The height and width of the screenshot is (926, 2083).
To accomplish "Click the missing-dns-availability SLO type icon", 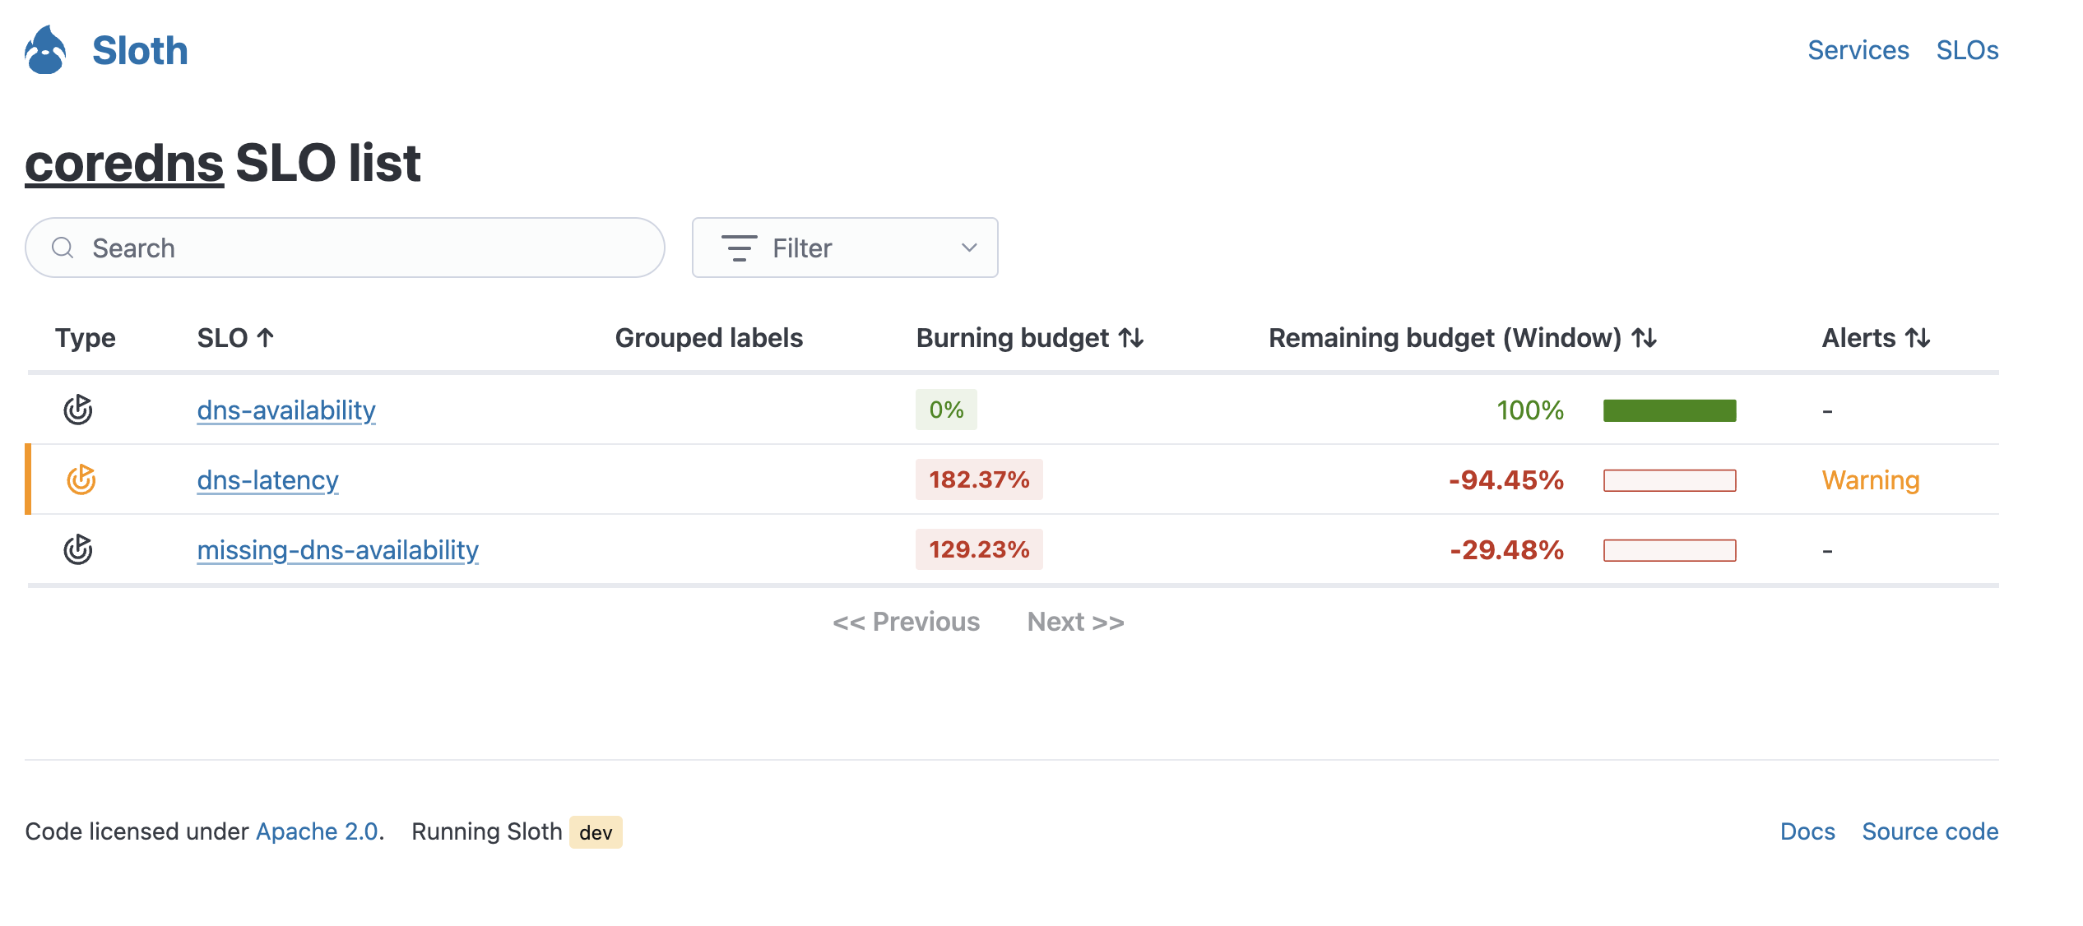I will tap(78, 549).
